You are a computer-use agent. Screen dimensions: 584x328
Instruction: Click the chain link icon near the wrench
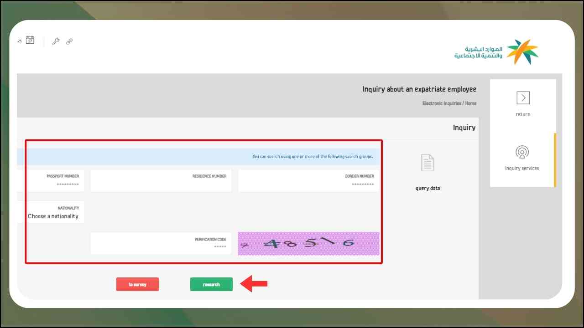click(x=69, y=41)
